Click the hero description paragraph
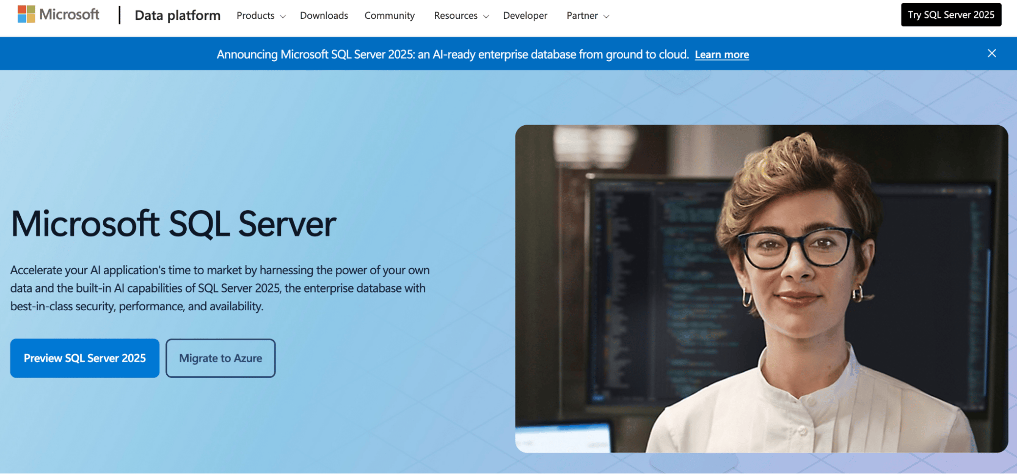 click(220, 288)
